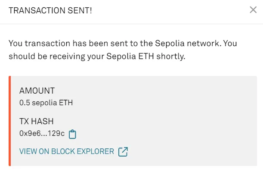263x179 pixels.
Task: Open the View on Block Explorer link
Action: (67, 152)
